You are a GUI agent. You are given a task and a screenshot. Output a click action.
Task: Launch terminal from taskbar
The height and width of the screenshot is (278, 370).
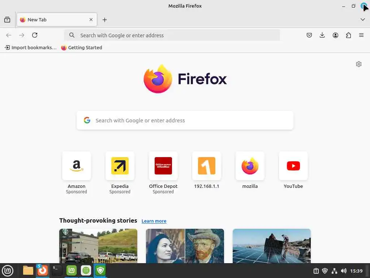57,270
